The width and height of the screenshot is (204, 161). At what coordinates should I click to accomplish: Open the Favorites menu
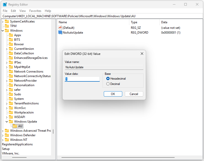point(35,11)
